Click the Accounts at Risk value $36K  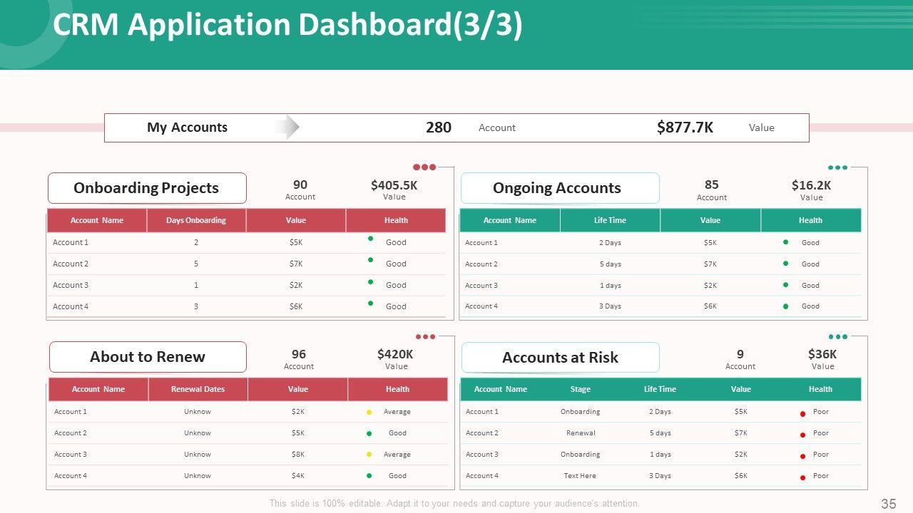pos(822,354)
